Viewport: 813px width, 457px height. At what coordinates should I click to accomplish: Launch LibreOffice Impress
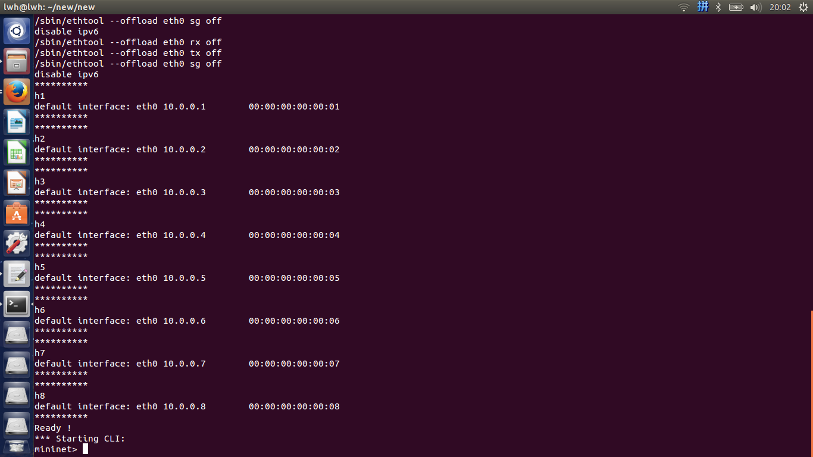(x=16, y=183)
